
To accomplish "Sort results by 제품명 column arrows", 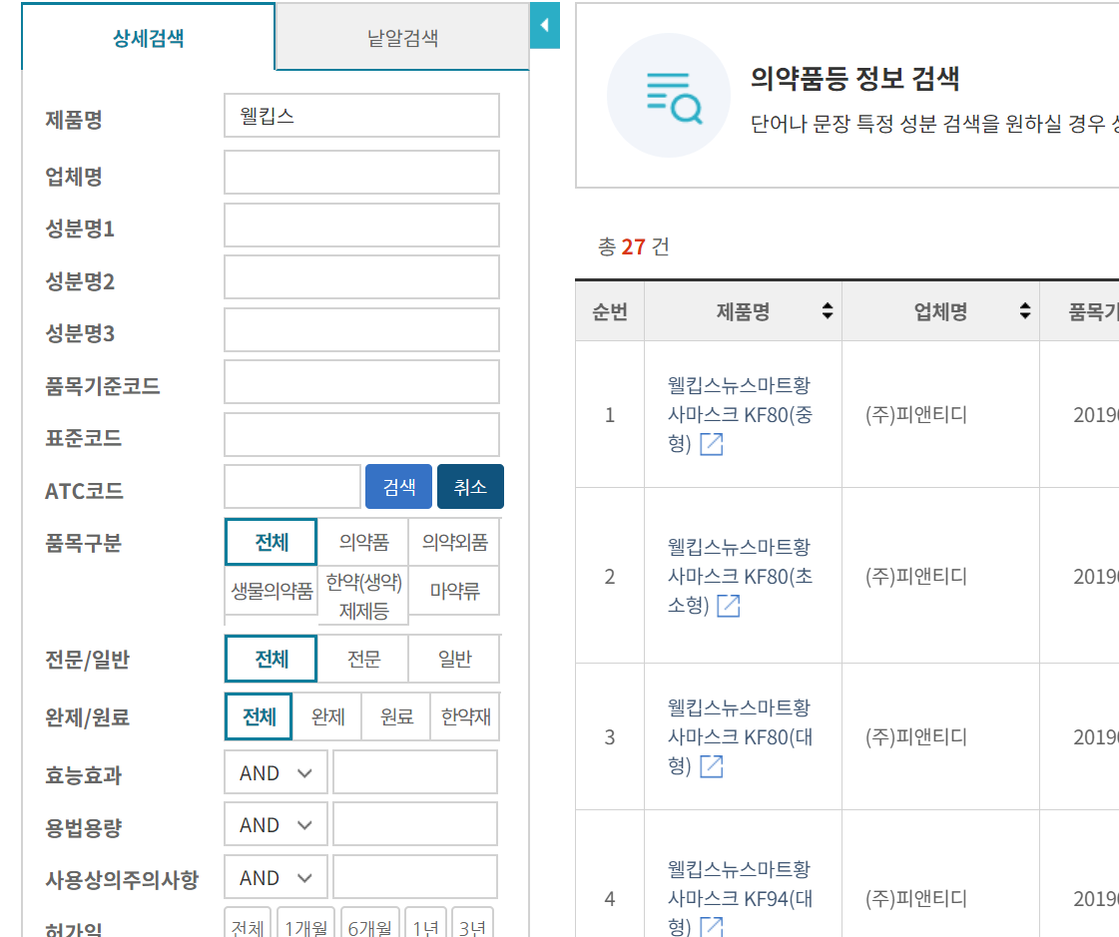I will point(828,310).
